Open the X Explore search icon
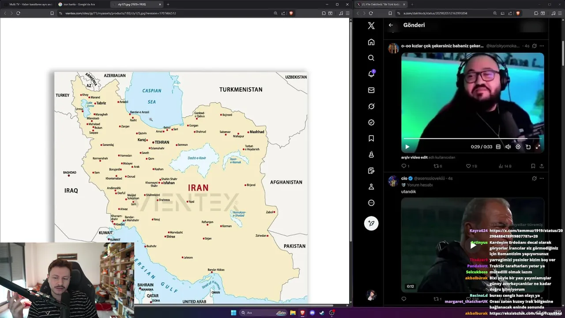This screenshot has height=318, width=565. tap(371, 58)
